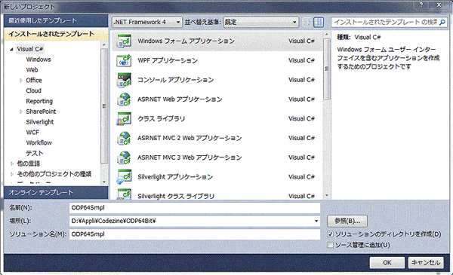The width and height of the screenshot is (453, 275).
Task: Click category tree scroll up arrow
Action: tap(104, 44)
